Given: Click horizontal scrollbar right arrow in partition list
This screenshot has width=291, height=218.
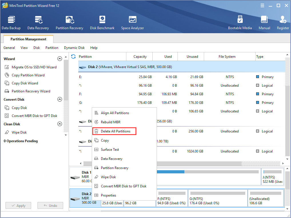Looking at the screenshot, I should (x=283, y=163).
